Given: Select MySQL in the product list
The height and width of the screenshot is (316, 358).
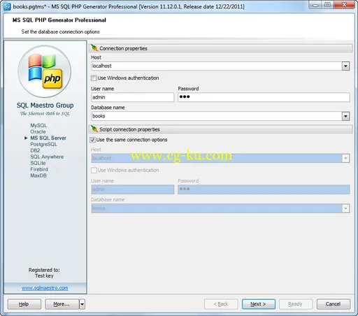Looking at the screenshot, I should (38, 125).
